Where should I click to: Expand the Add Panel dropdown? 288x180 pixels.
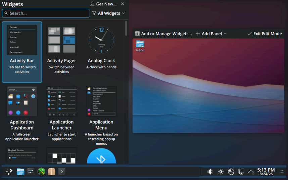[211, 34]
